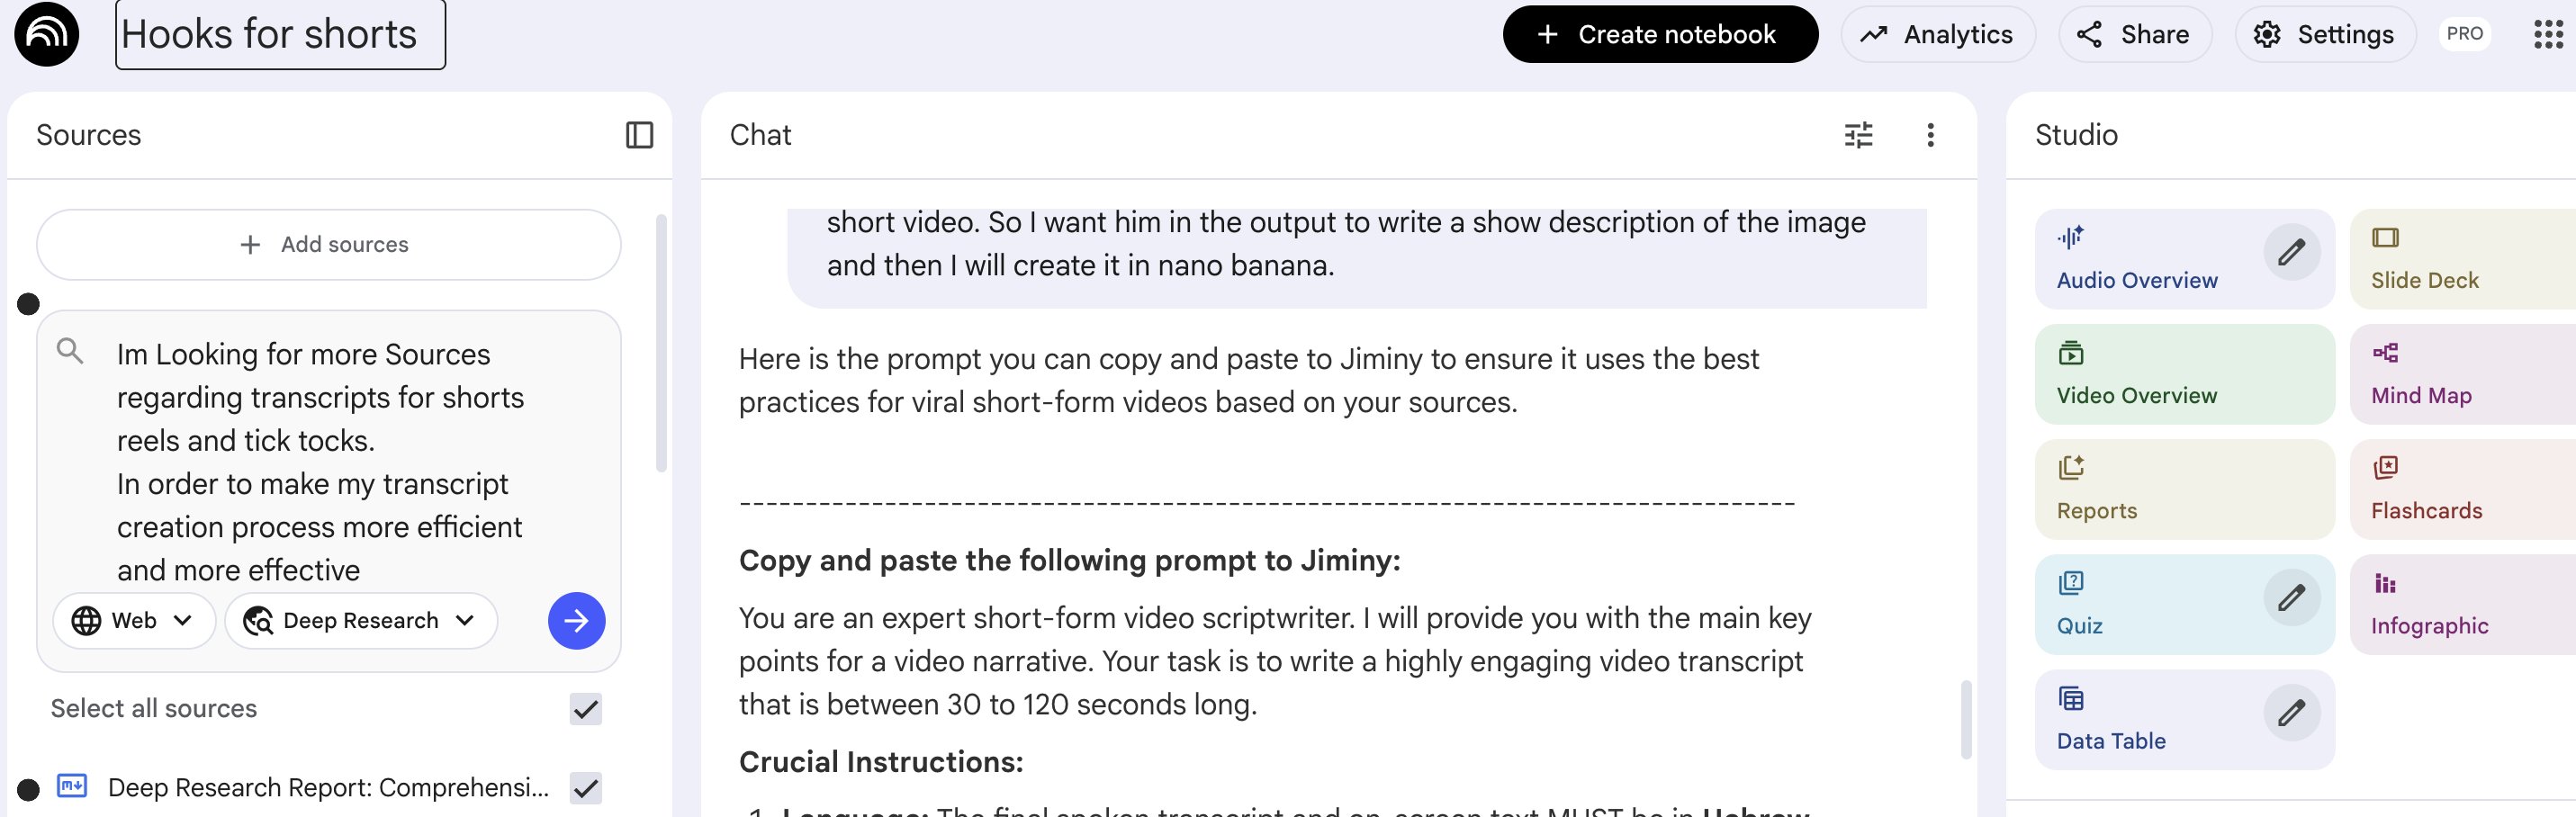Customize Data Table via pencil icon
The height and width of the screenshot is (817, 2576).
(x=2291, y=713)
